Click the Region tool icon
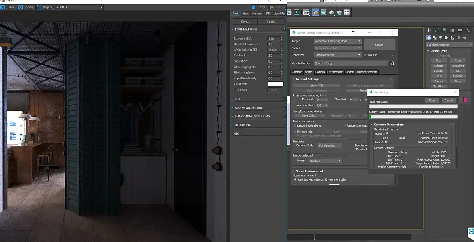Image resolution: width=474 pixels, height=242 pixels. pyautogui.click(x=39, y=7)
